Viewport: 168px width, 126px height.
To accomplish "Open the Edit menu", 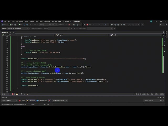I will pos(9,22).
